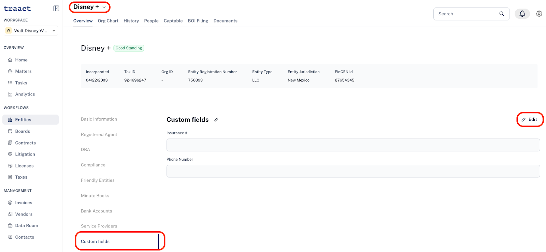
Task: Open the History tab
Action: (131, 21)
